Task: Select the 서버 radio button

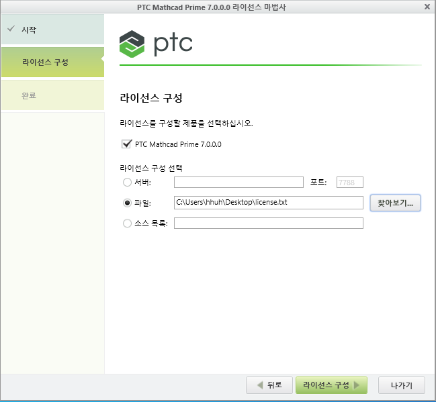Action: click(127, 183)
